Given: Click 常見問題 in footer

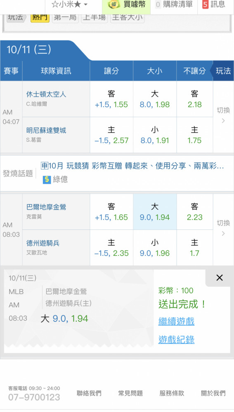Looking at the screenshot, I should (x=130, y=393).
